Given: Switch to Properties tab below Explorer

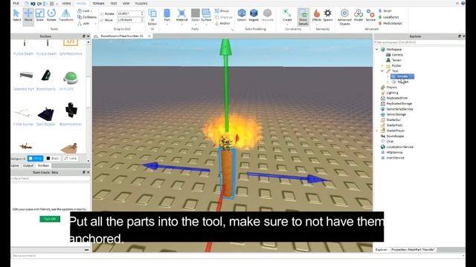Looking at the screenshot, I should pos(413,250).
